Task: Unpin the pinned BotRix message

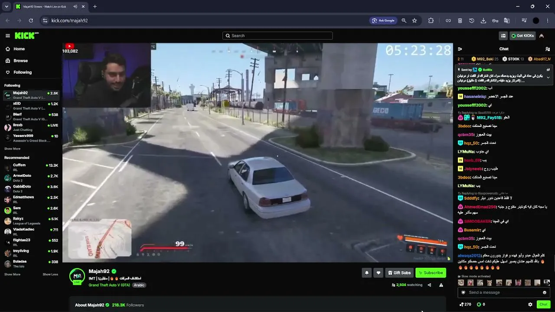Action: click(548, 69)
